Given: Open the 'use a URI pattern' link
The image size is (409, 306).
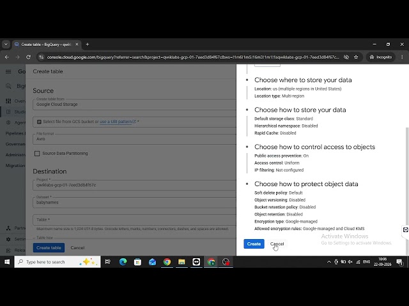Looking at the screenshot, I should pos(118,122).
